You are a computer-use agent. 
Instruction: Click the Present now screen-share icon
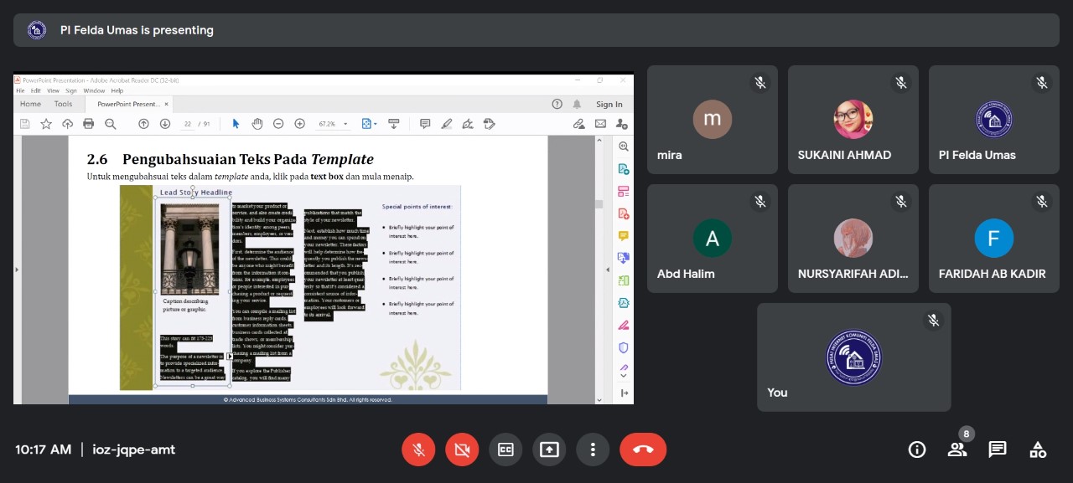(549, 450)
